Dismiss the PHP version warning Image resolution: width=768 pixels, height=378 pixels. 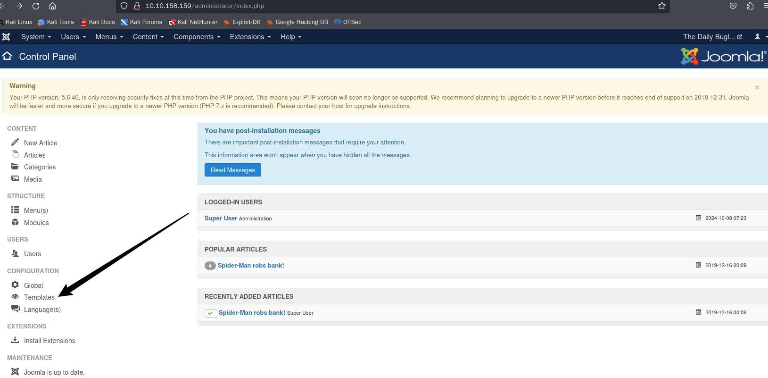click(x=757, y=87)
